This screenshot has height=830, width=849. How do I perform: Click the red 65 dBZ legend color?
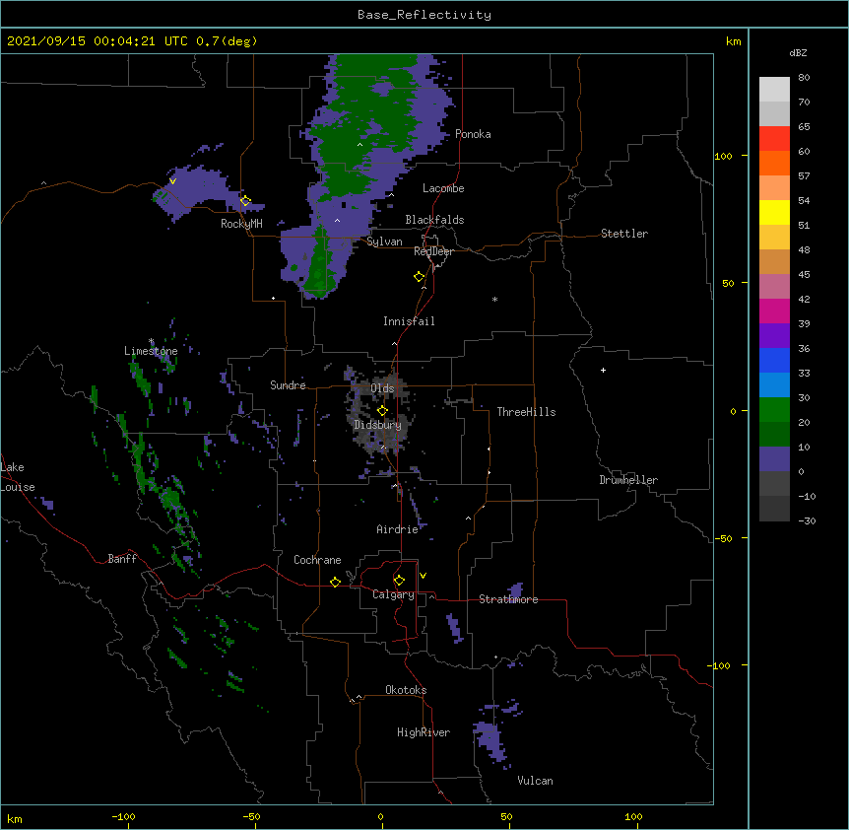click(x=774, y=138)
